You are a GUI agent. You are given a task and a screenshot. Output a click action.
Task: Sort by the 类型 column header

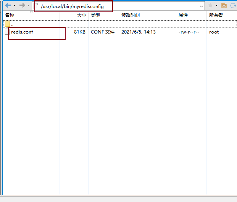[104, 15]
